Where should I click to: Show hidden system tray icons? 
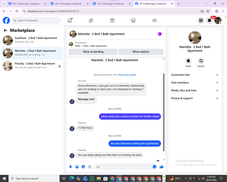[x=186, y=178]
